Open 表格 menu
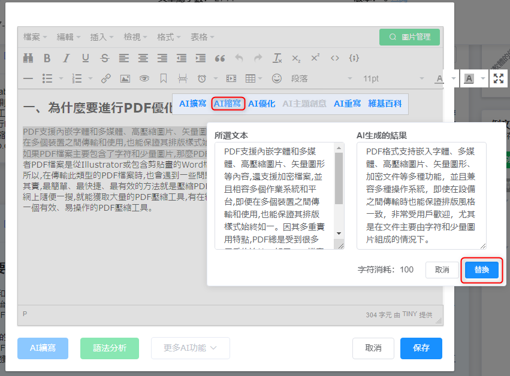Screen dimensions: 510x376 (203, 37)
